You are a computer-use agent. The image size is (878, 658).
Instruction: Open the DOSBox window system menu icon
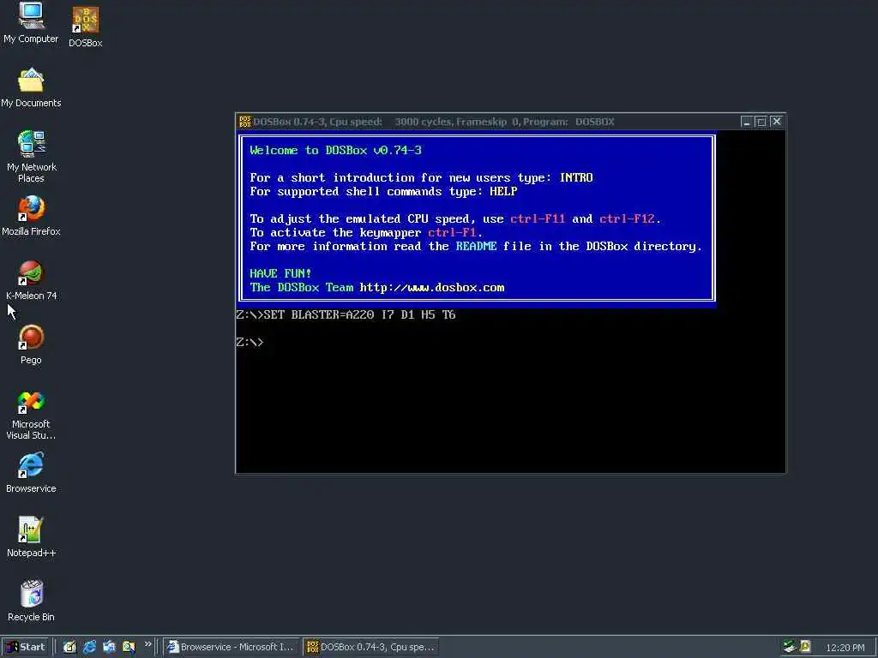244,122
